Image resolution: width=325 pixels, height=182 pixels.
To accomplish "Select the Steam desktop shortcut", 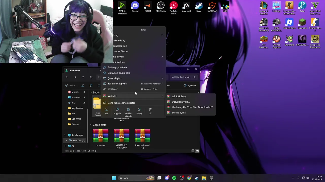I will (199, 7).
